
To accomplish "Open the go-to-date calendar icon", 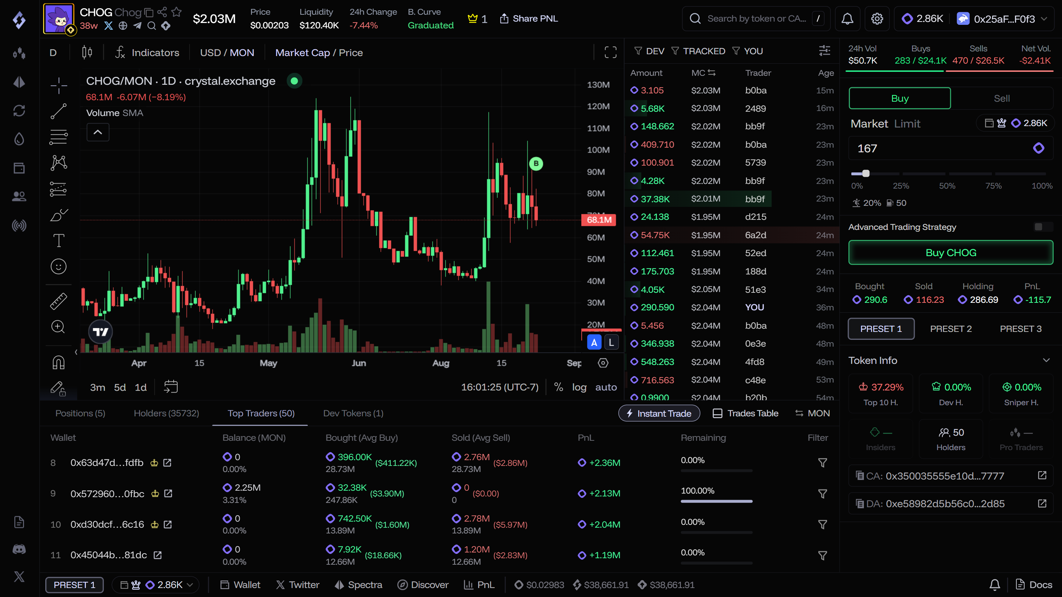I will (171, 387).
